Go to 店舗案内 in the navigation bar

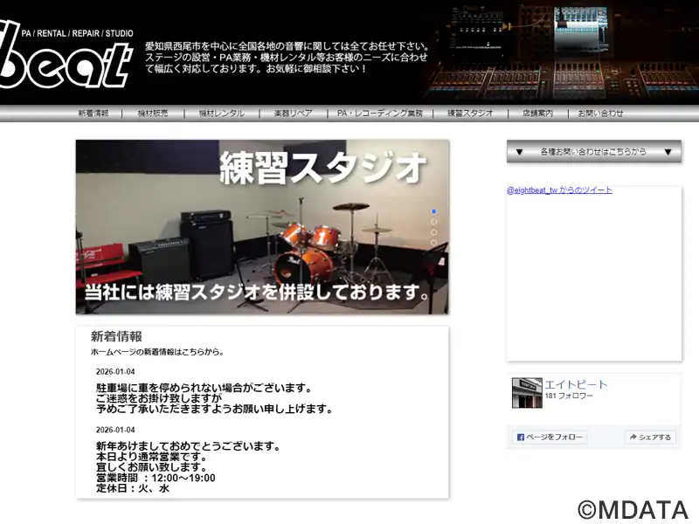pos(537,114)
